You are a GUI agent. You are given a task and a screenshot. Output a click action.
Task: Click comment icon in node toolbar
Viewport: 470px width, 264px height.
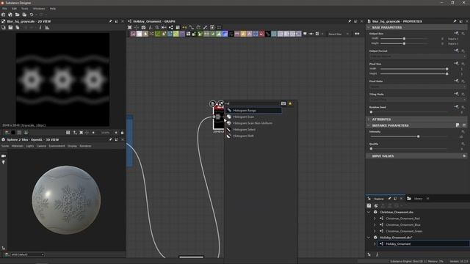pyautogui.click(x=305, y=34)
